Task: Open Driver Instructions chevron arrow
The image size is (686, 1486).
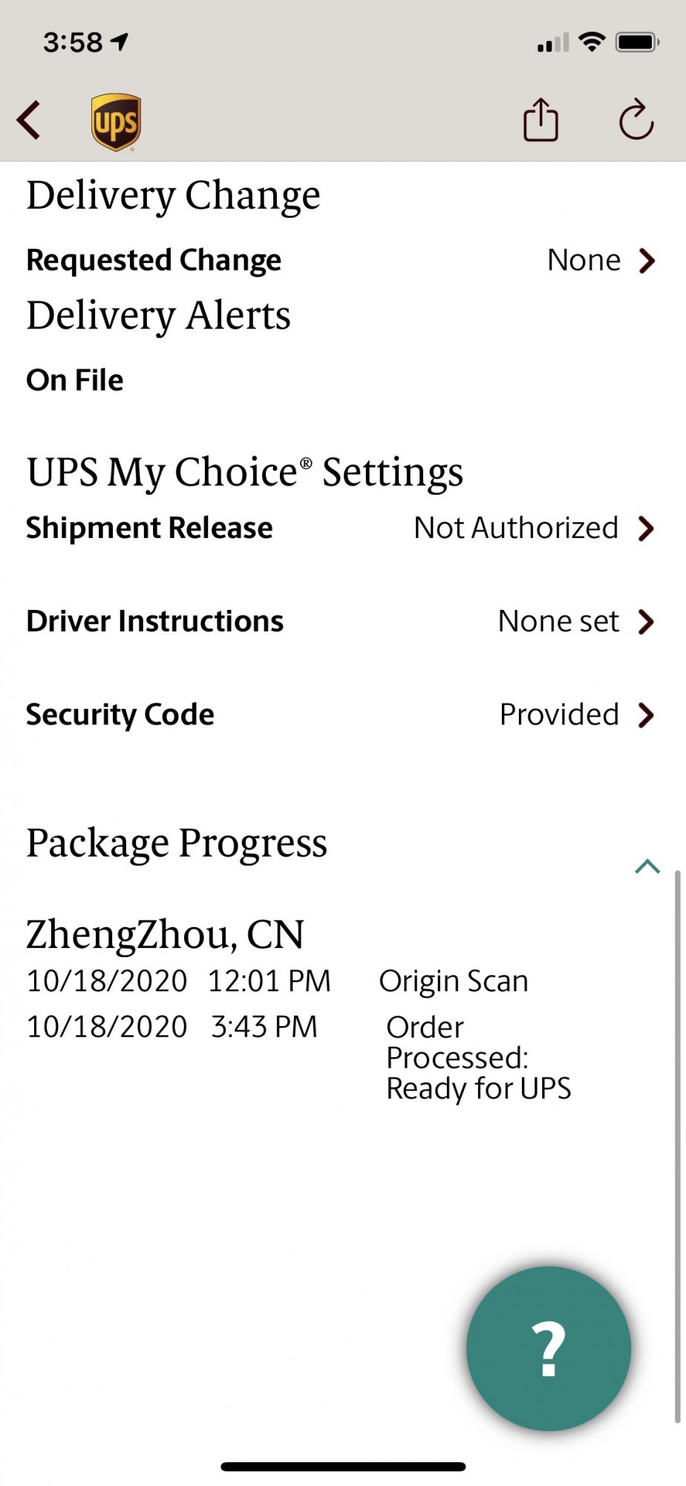Action: (x=647, y=621)
